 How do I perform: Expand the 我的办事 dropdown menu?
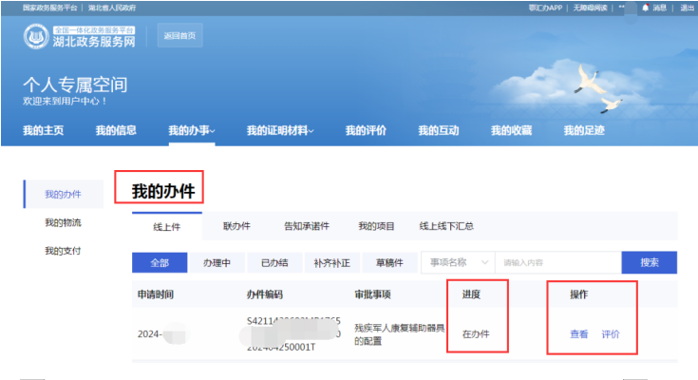coord(192,130)
